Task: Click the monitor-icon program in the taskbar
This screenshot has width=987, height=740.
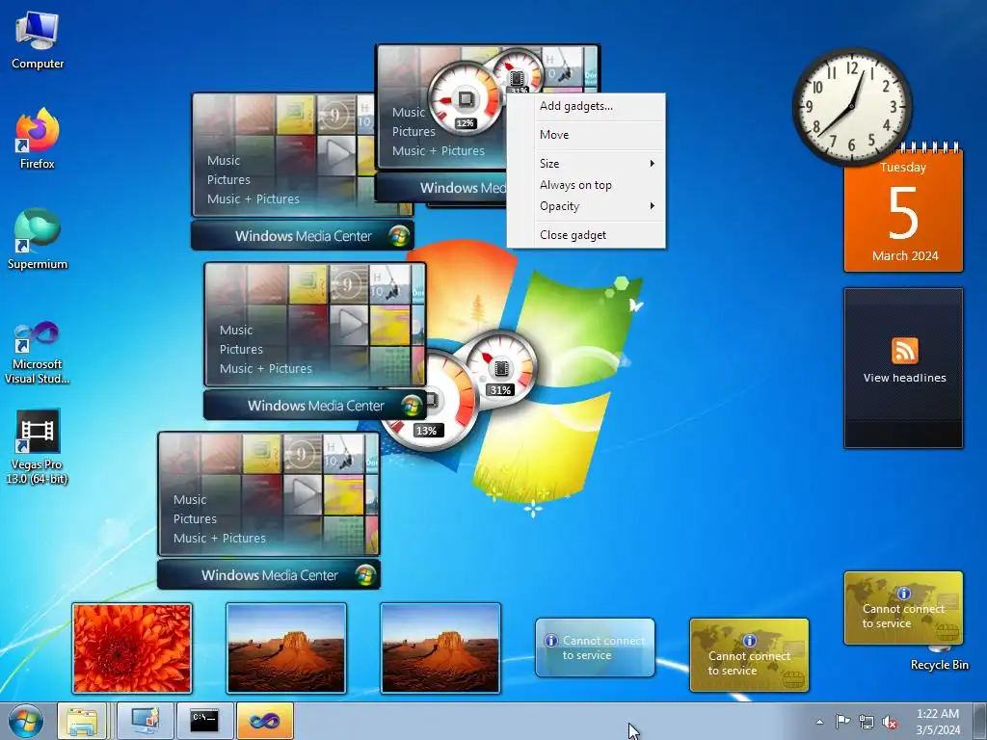Action: [x=146, y=721]
